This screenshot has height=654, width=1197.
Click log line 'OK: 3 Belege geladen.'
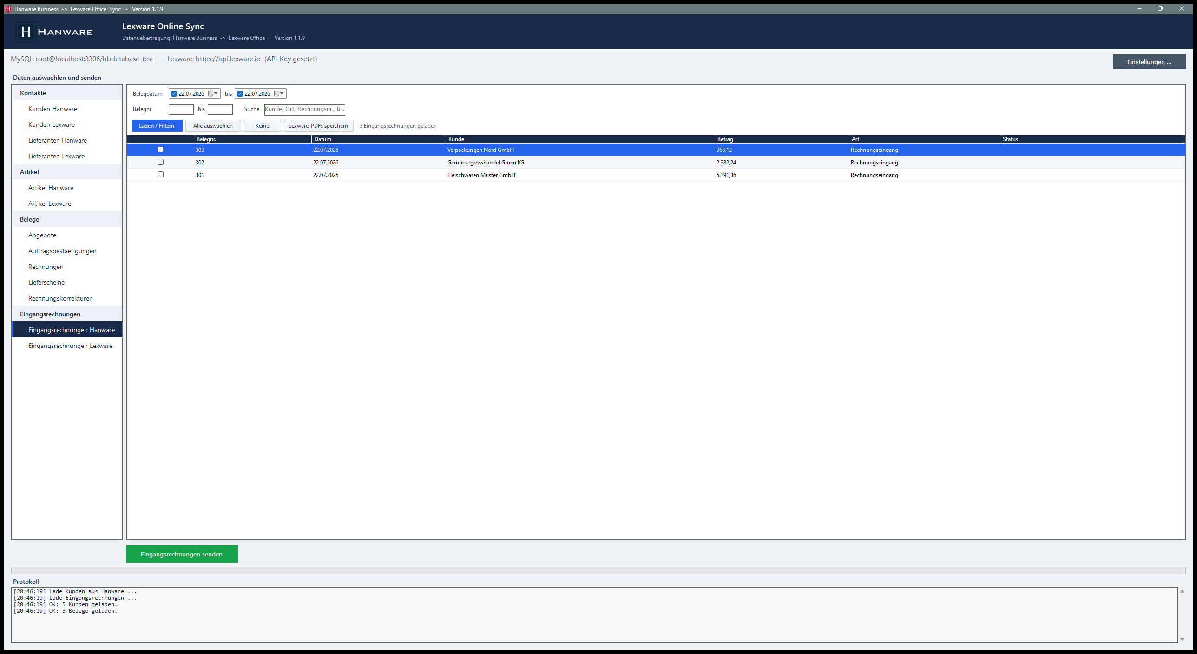tap(66, 611)
